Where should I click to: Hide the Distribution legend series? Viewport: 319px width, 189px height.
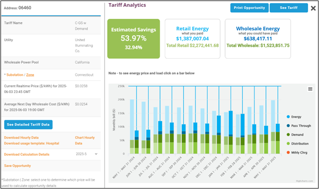coord(298,144)
